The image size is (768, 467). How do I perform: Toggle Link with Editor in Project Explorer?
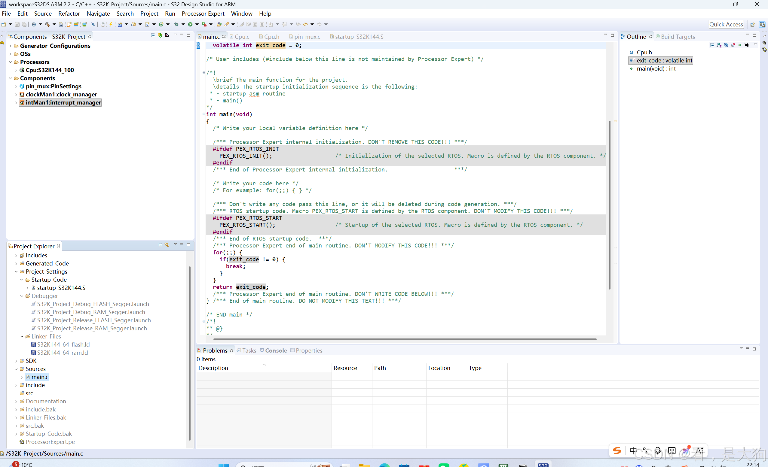[x=167, y=245]
